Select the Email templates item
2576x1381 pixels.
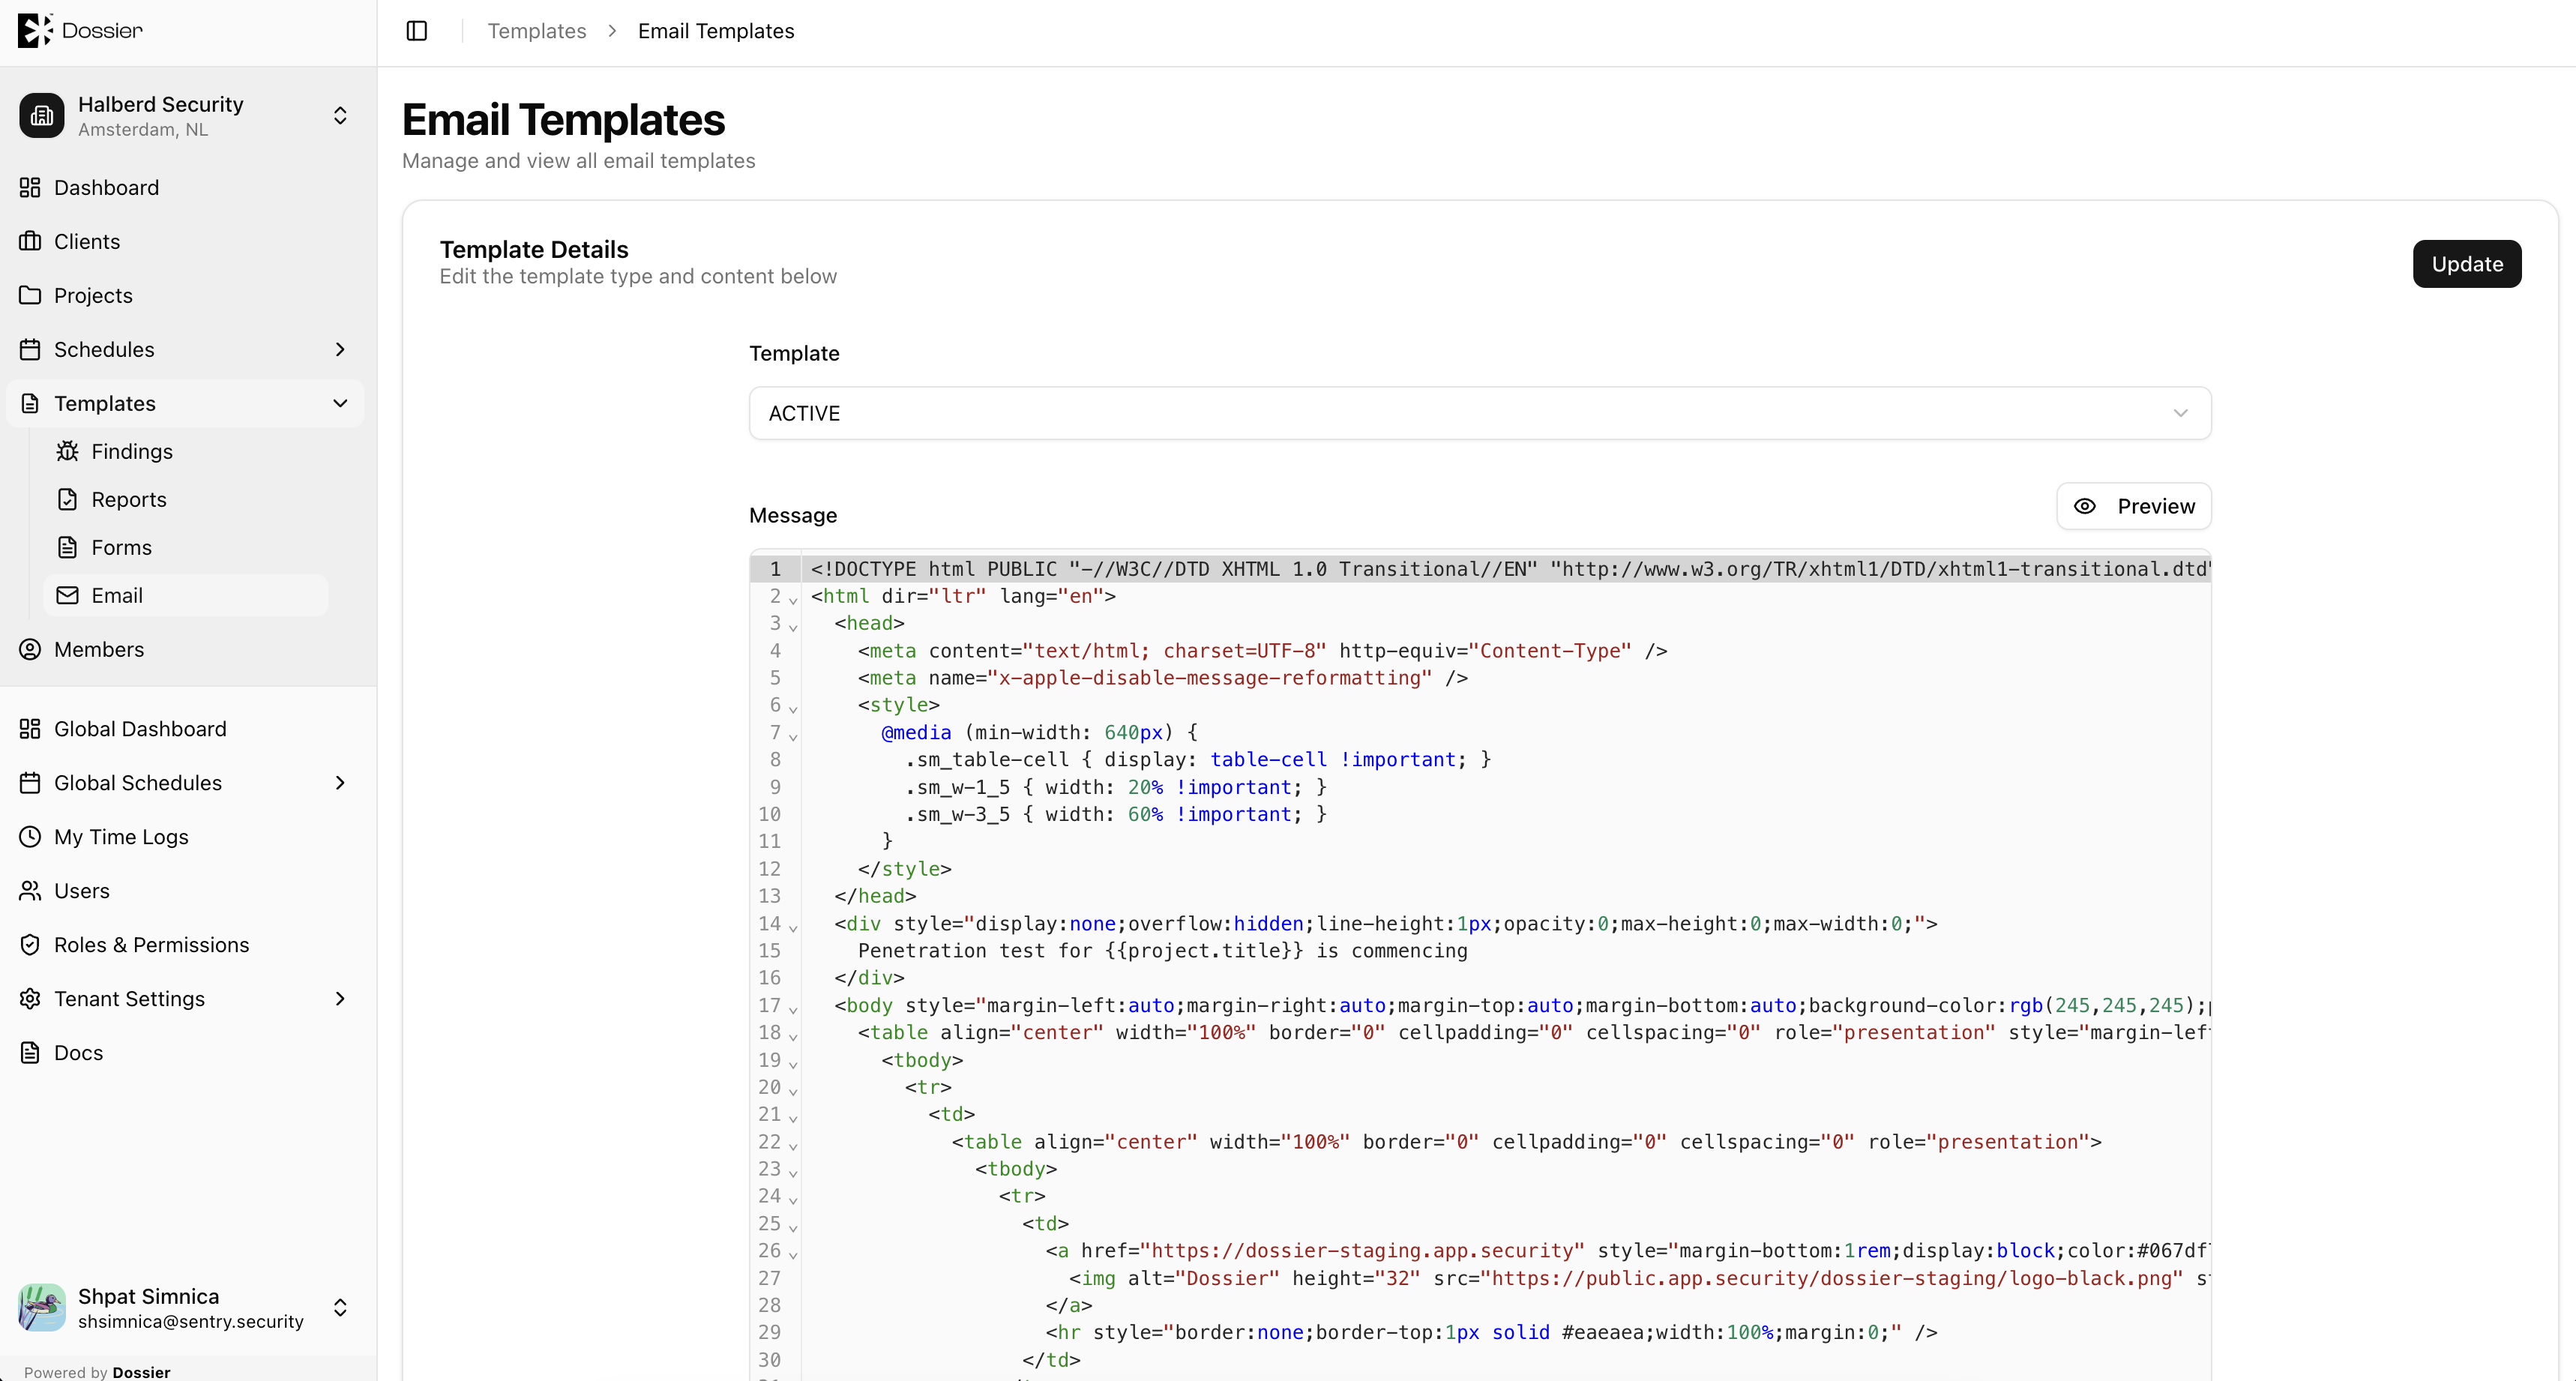coord(186,596)
